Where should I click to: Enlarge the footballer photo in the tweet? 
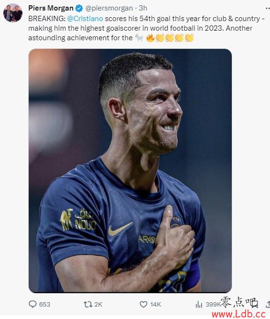tap(130, 171)
